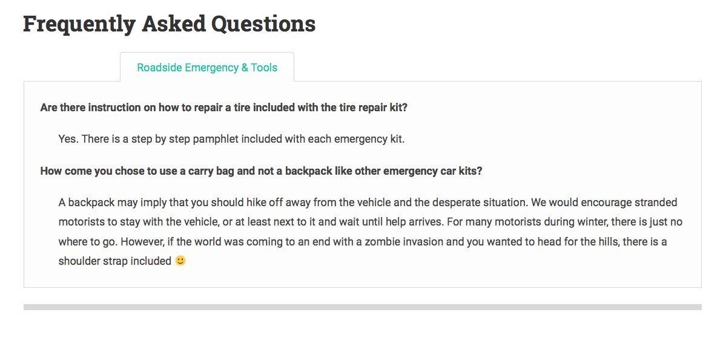This screenshot has width=726, height=344.
Task: Click the line starting 'motorists to stay with'
Action: point(370,222)
